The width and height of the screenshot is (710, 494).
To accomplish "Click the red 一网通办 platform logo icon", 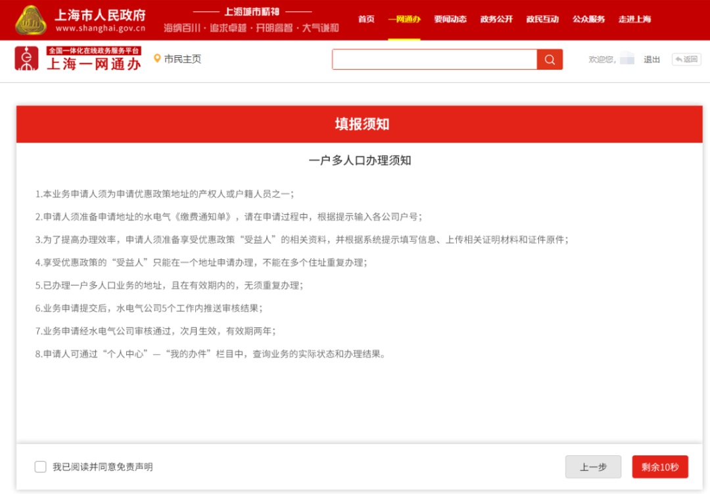I will [27, 58].
